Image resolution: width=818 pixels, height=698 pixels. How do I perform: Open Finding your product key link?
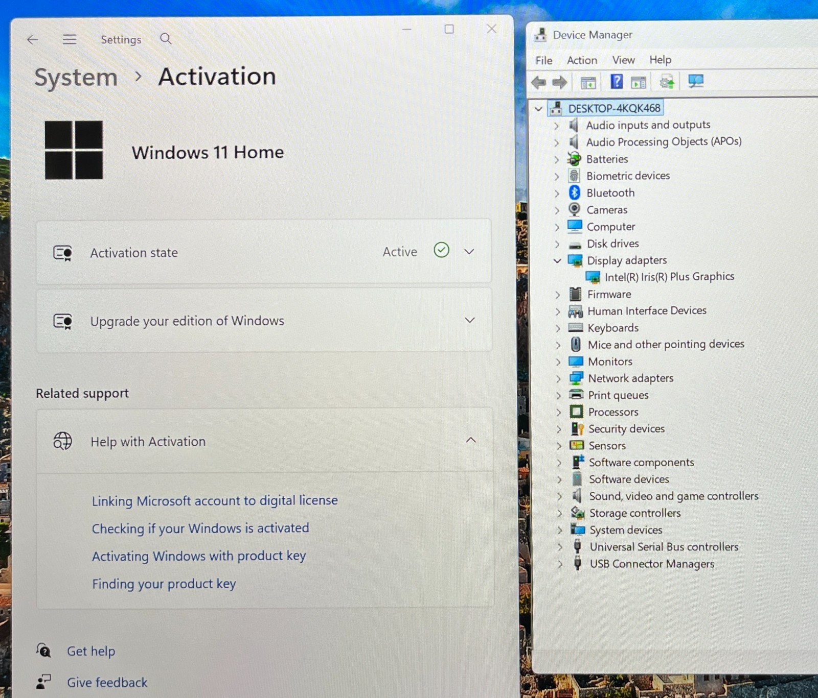point(164,584)
